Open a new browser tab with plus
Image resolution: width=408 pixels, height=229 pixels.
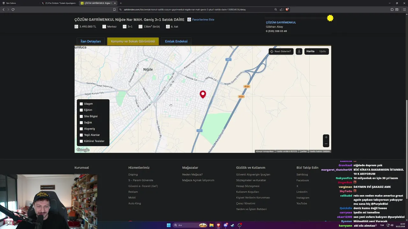pos(120,3)
